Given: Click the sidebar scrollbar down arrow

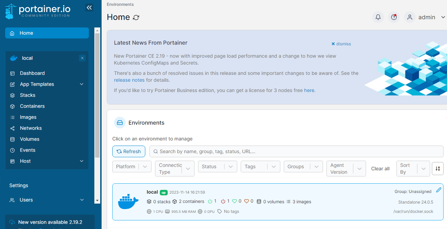Looking at the screenshot, I should click(97, 200).
